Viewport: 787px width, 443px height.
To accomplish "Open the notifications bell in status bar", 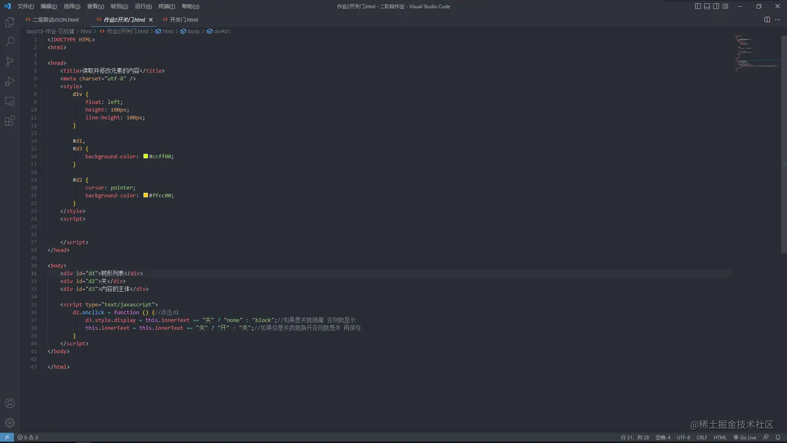I will (x=778, y=437).
